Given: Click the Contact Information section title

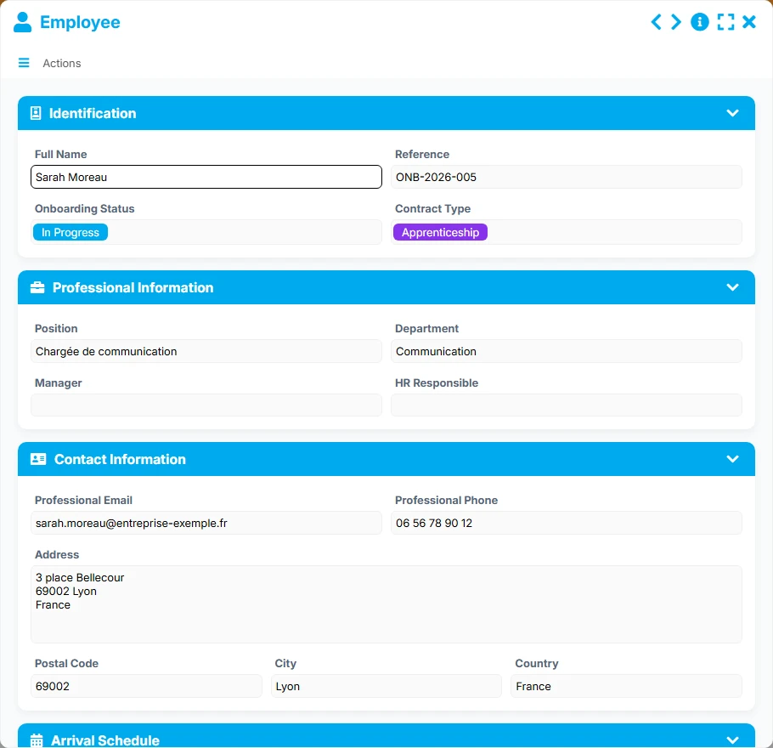Looking at the screenshot, I should [120, 459].
